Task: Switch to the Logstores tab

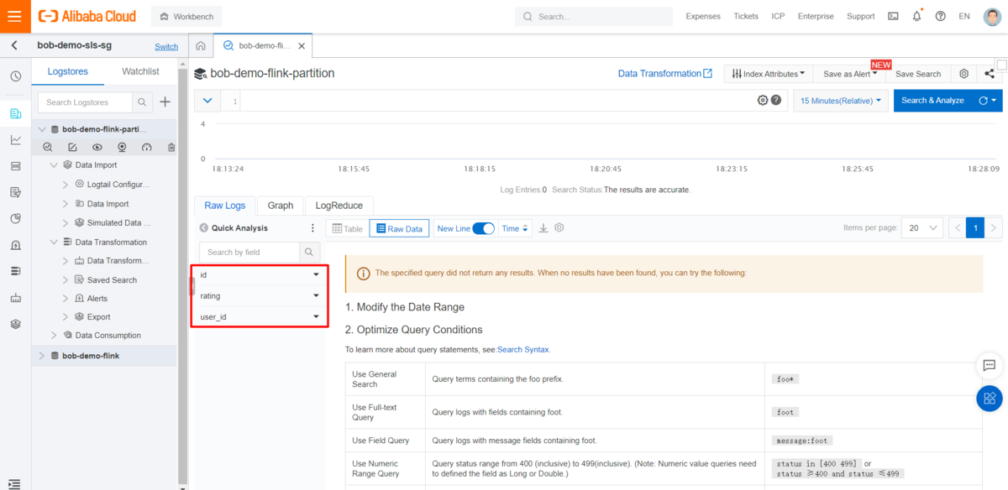Action: tap(67, 72)
